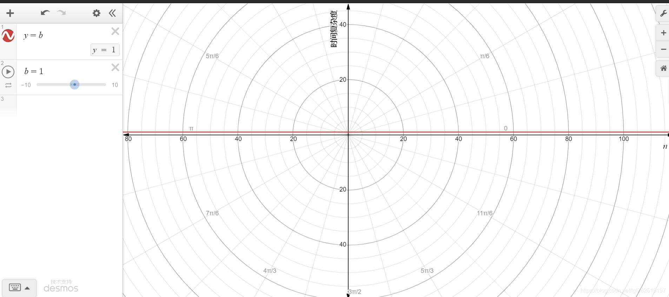Play the b slider animation
This screenshot has height=297, width=669.
coord(8,72)
